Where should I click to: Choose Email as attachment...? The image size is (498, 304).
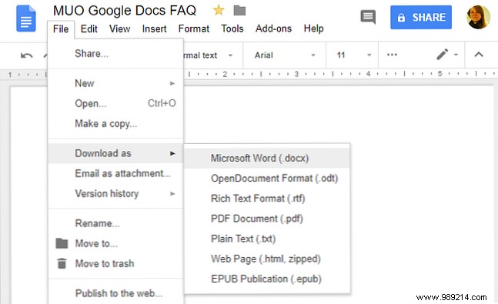click(115, 173)
